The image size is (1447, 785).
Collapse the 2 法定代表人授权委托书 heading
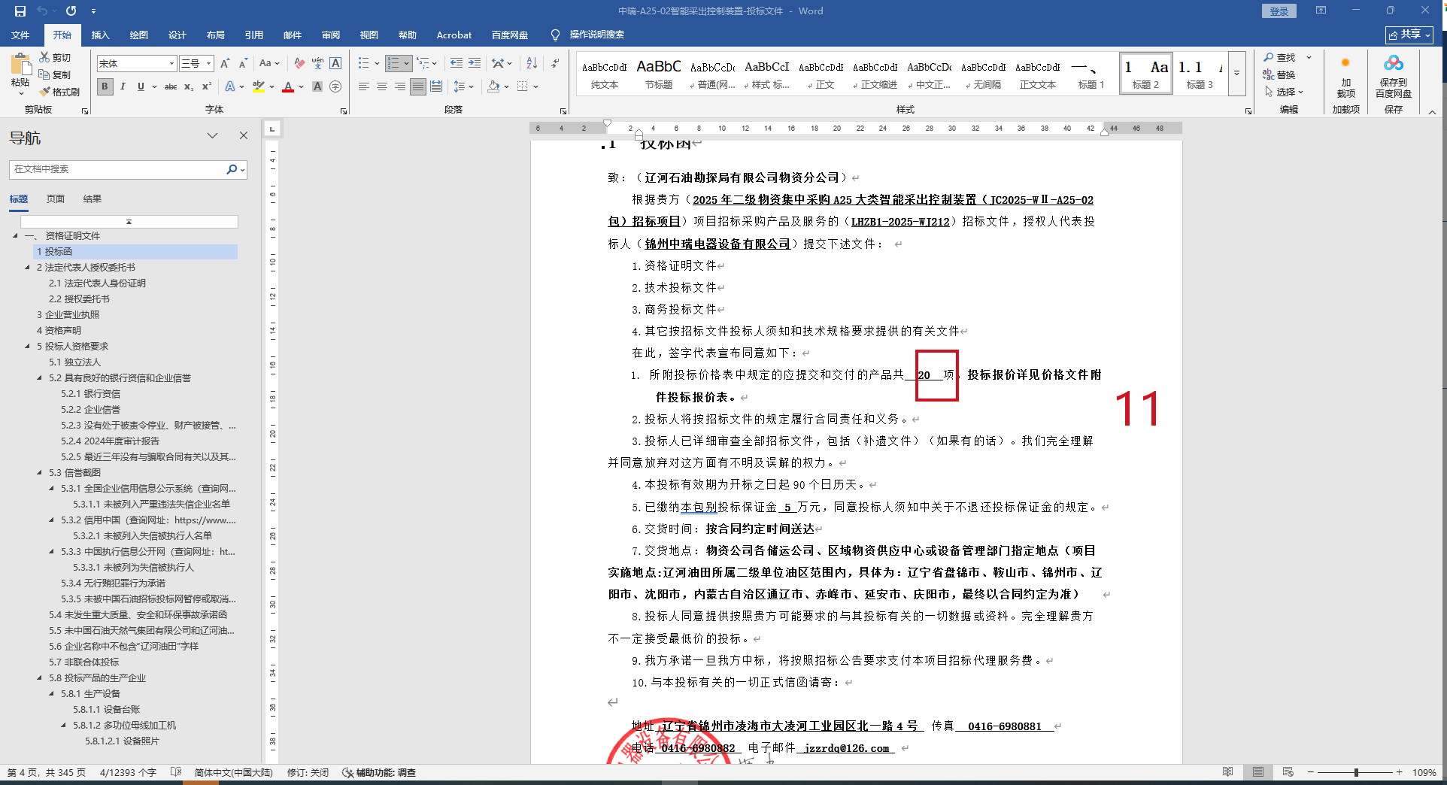click(28, 268)
